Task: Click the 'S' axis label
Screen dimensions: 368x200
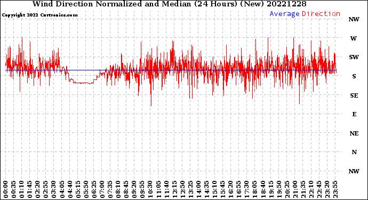Action: (x=354, y=76)
